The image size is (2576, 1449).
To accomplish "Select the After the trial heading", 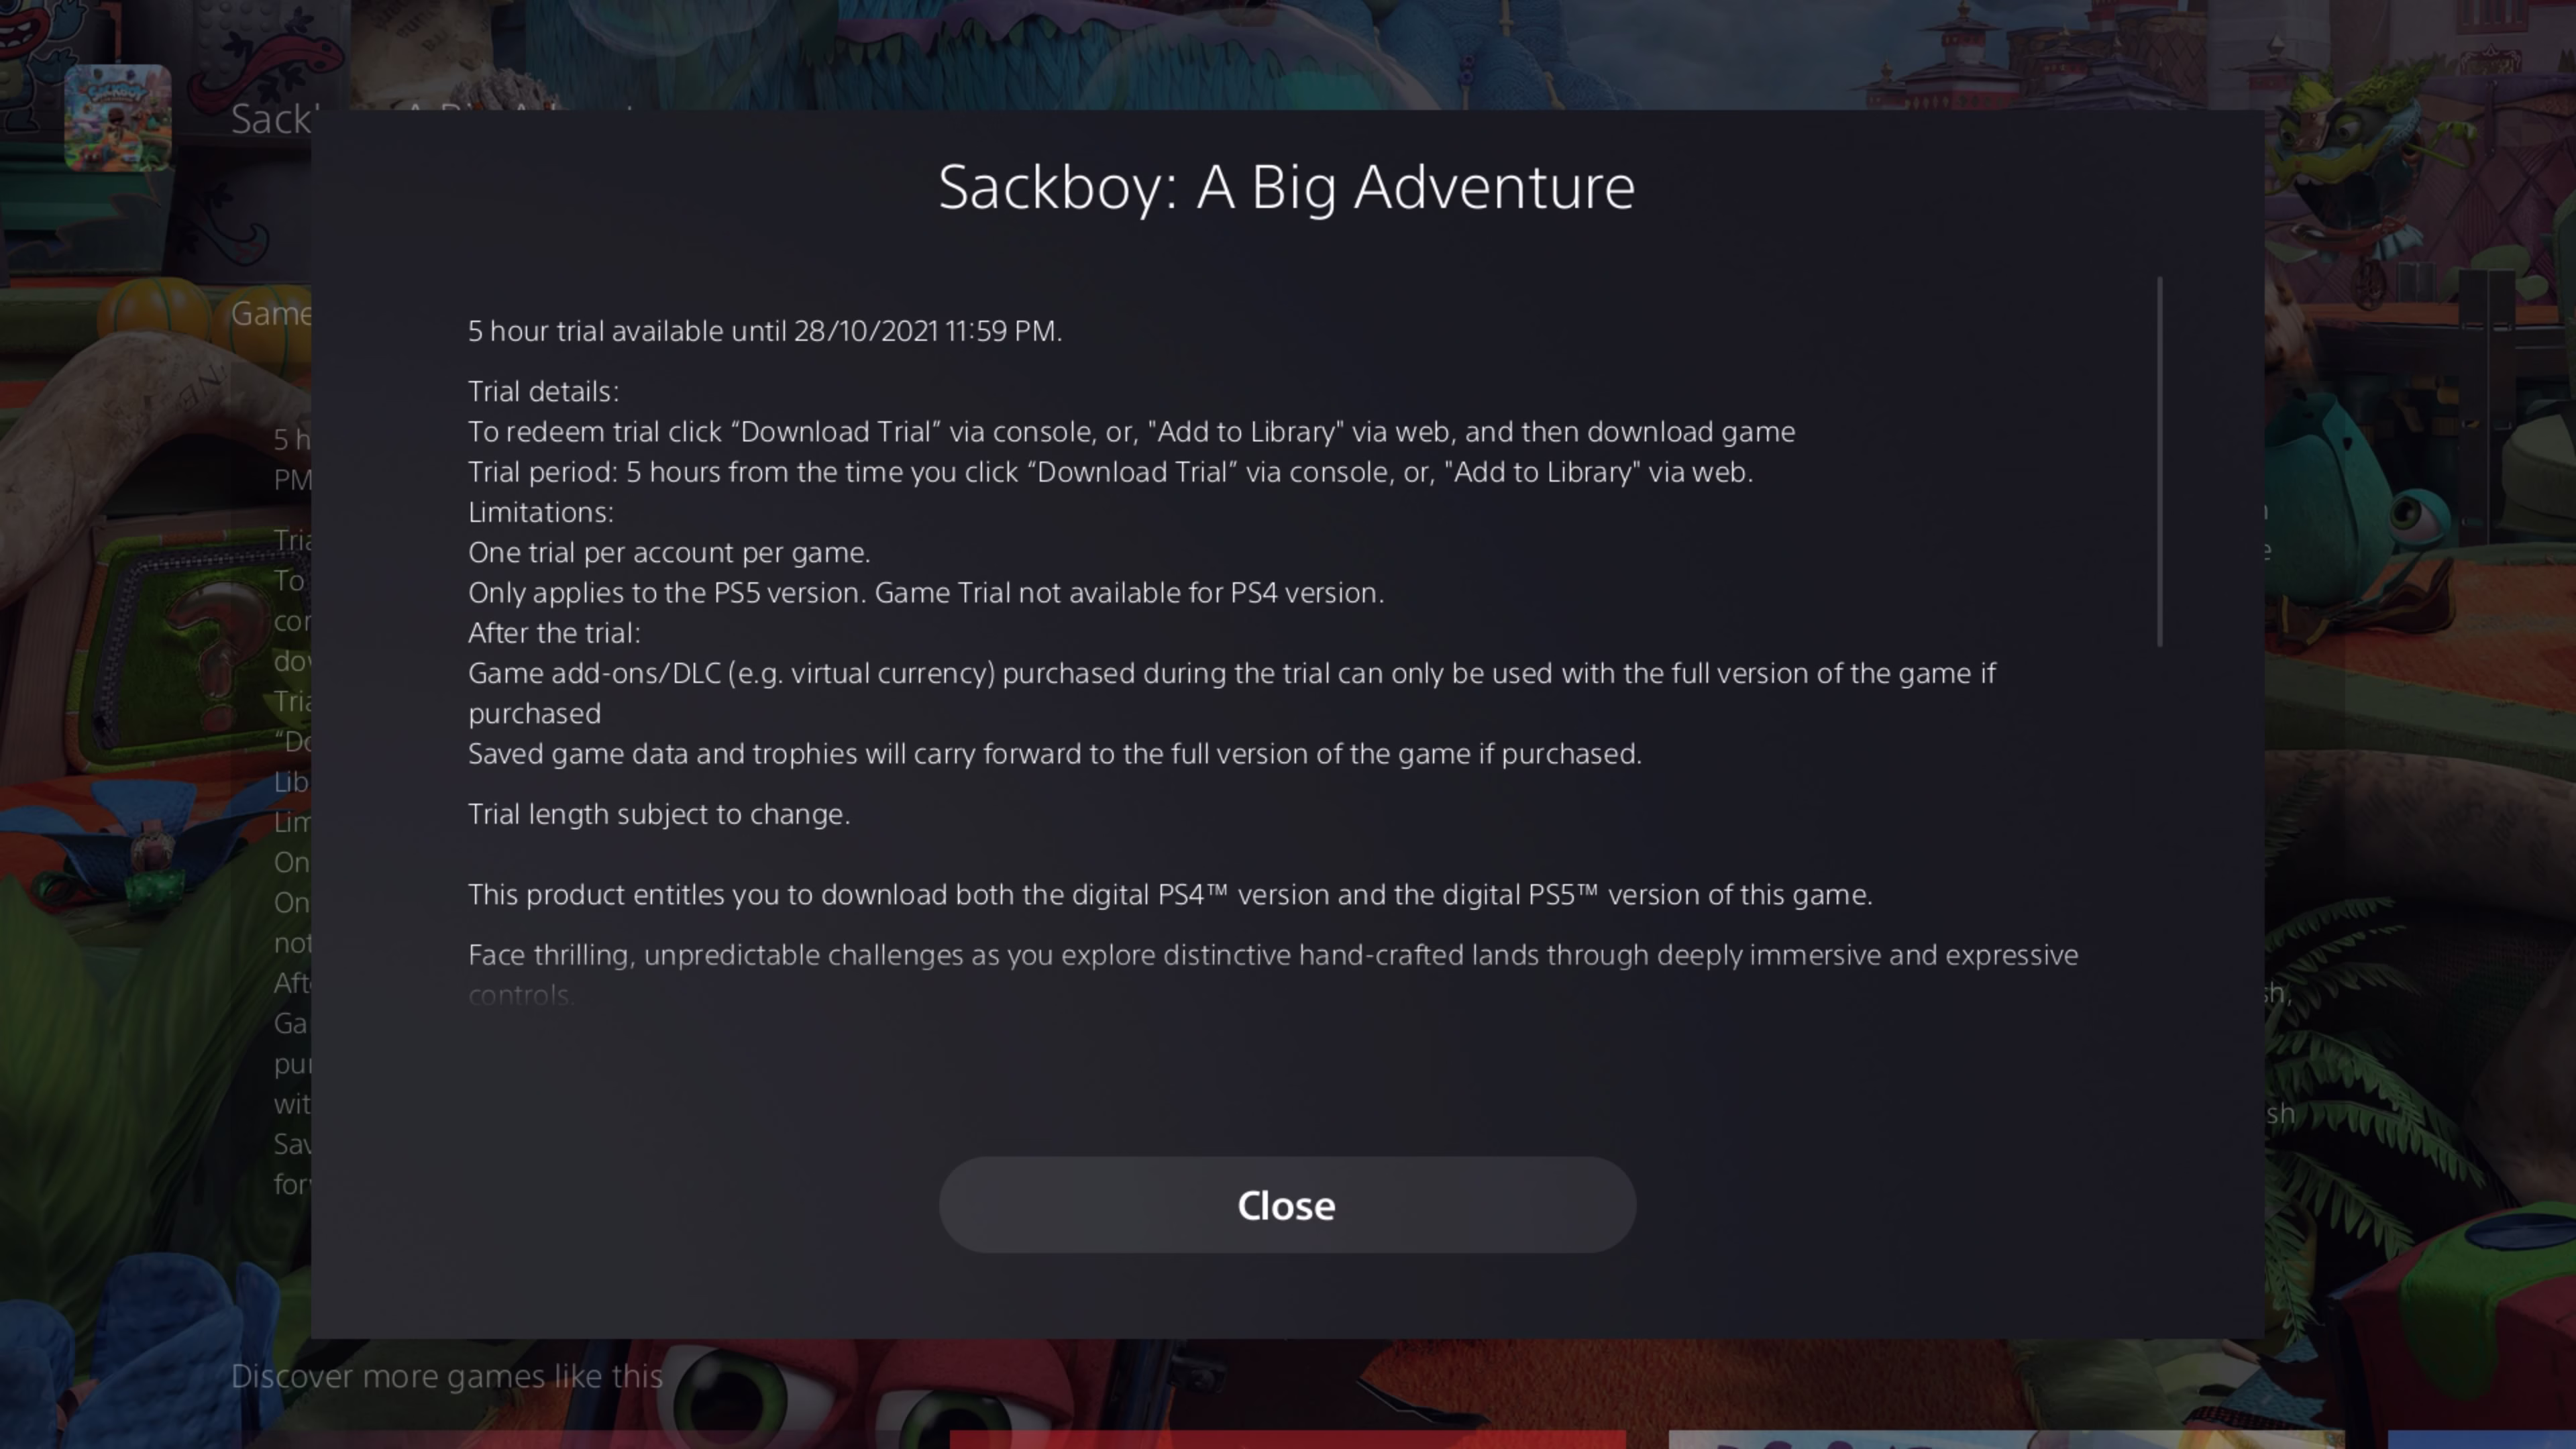I will tap(554, 633).
